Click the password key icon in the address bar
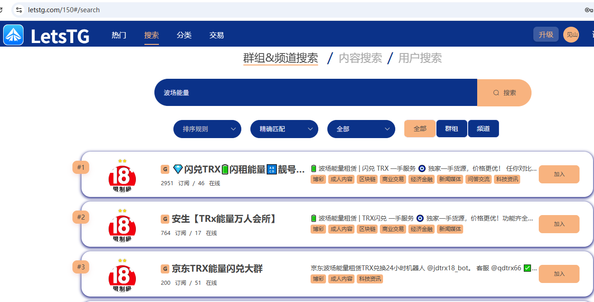 click(589, 10)
